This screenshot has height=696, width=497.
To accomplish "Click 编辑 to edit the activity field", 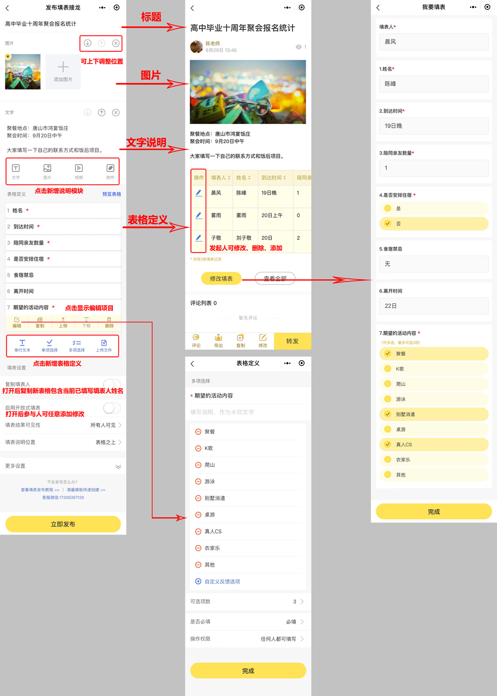I will [x=17, y=323].
